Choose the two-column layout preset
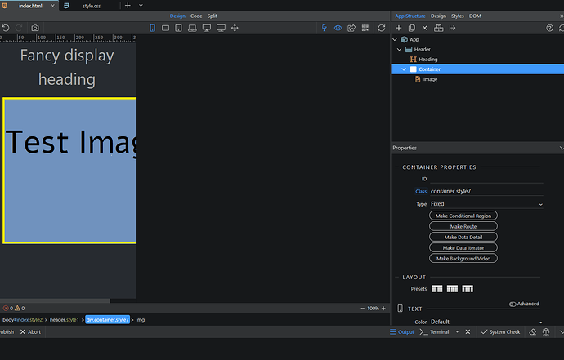The height and width of the screenshot is (360, 564). [x=437, y=288]
